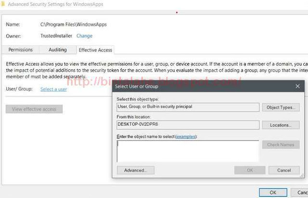This screenshot has width=308, height=198.
Task: Click OK in Advanced Security Settings window
Action: click(x=273, y=193)
